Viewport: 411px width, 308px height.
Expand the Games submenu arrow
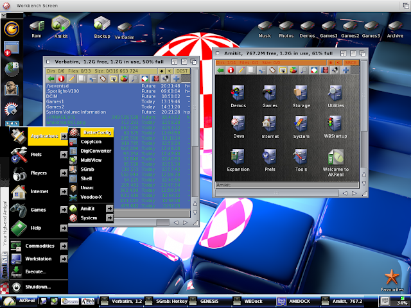(64, 210)
